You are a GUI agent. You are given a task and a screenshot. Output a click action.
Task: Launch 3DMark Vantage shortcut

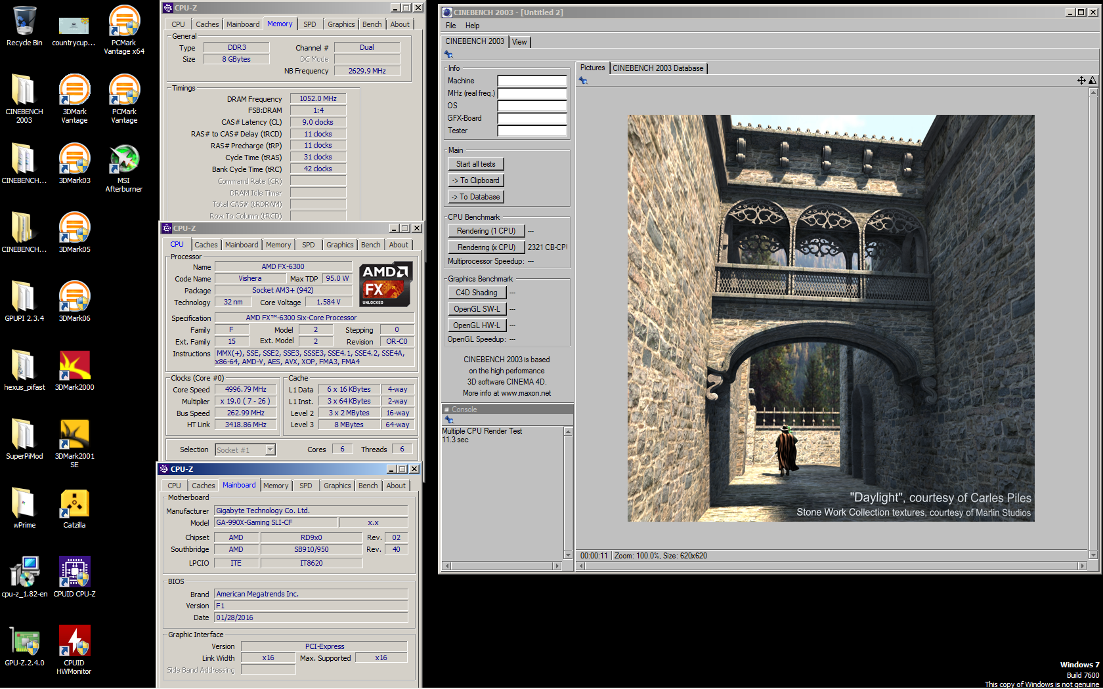[x=74, y=98]
